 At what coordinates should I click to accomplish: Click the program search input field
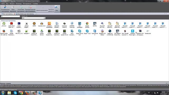[11, 16]
